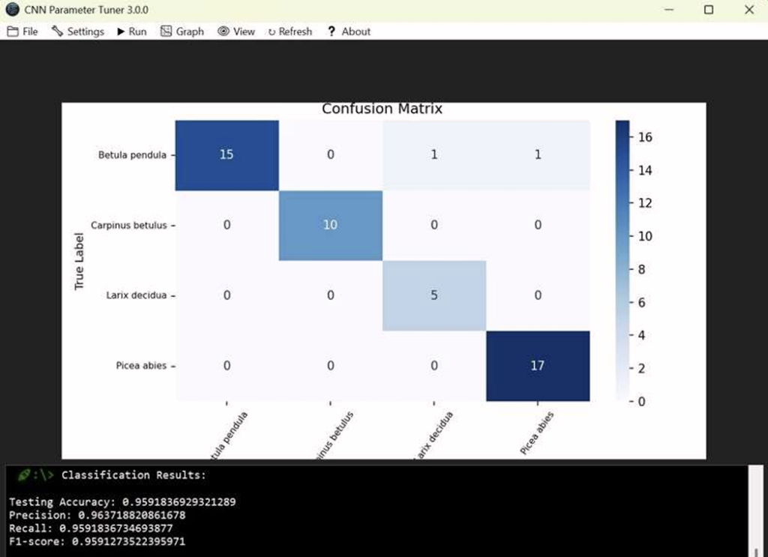Screen dimensions: 768x557
Task: Click the Picea abies cell showing 17
Action: [537, 366]
